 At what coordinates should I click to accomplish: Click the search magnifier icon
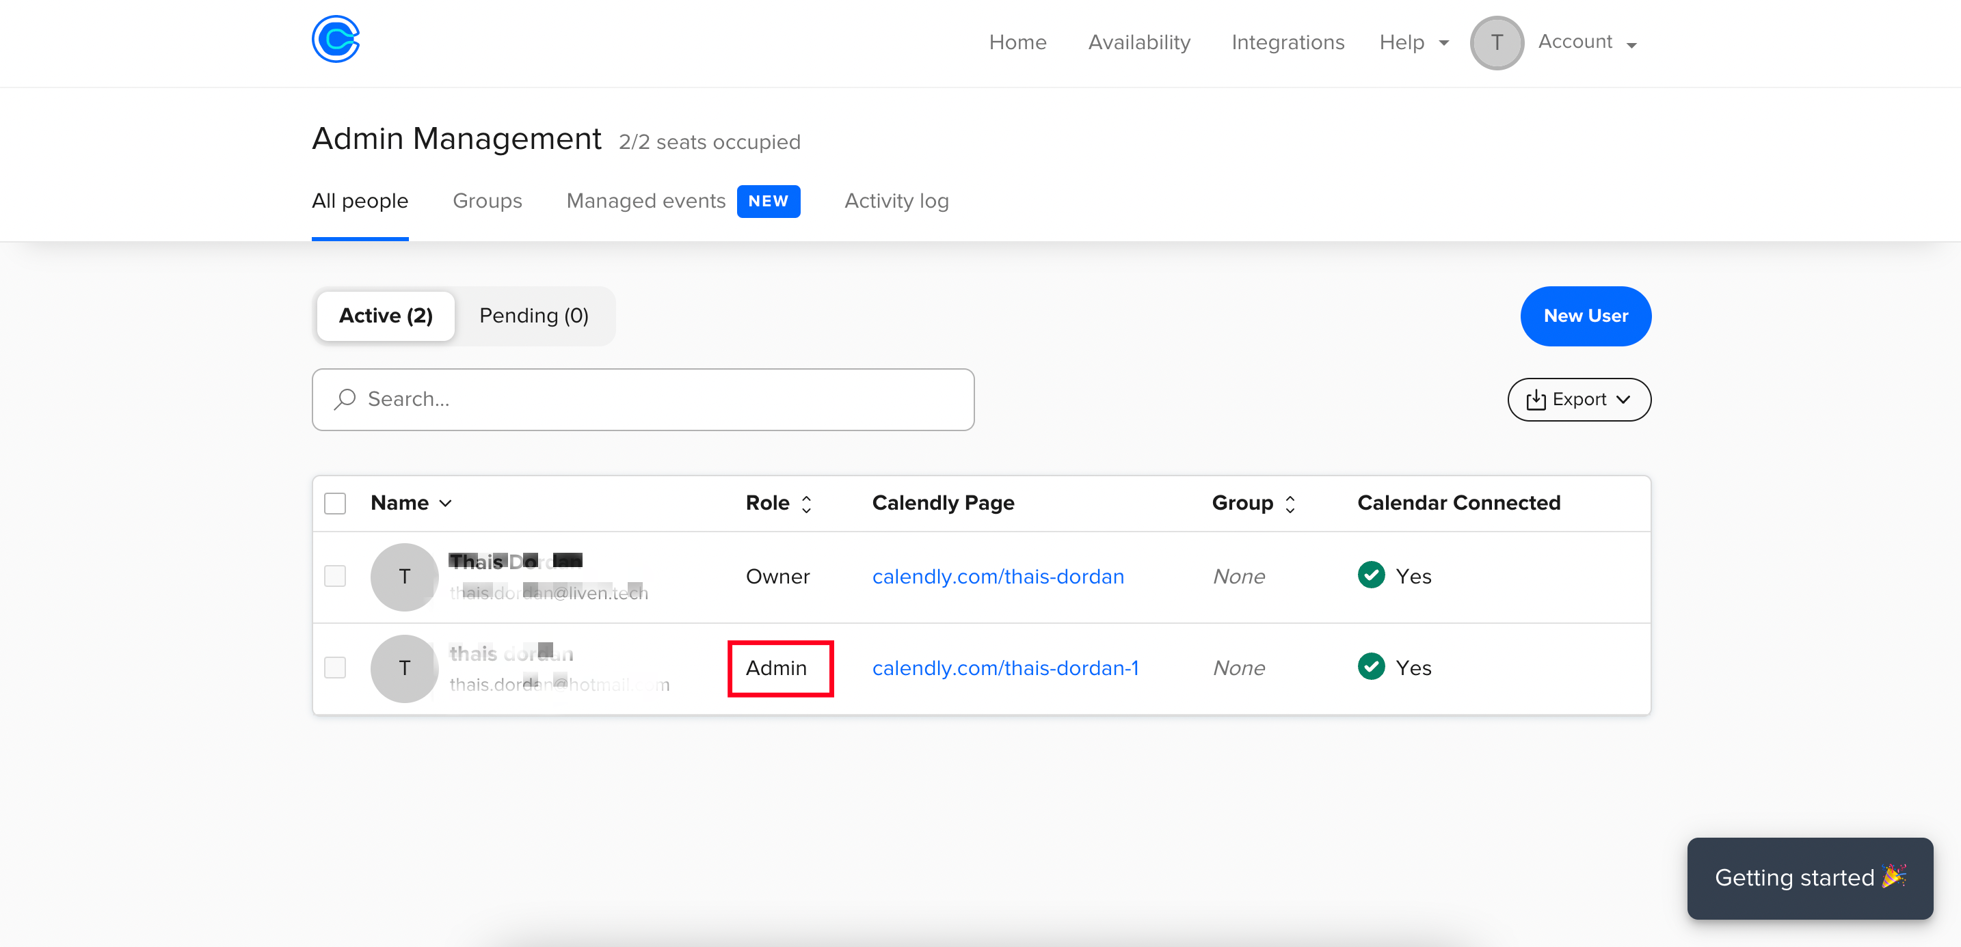(345, 398)
